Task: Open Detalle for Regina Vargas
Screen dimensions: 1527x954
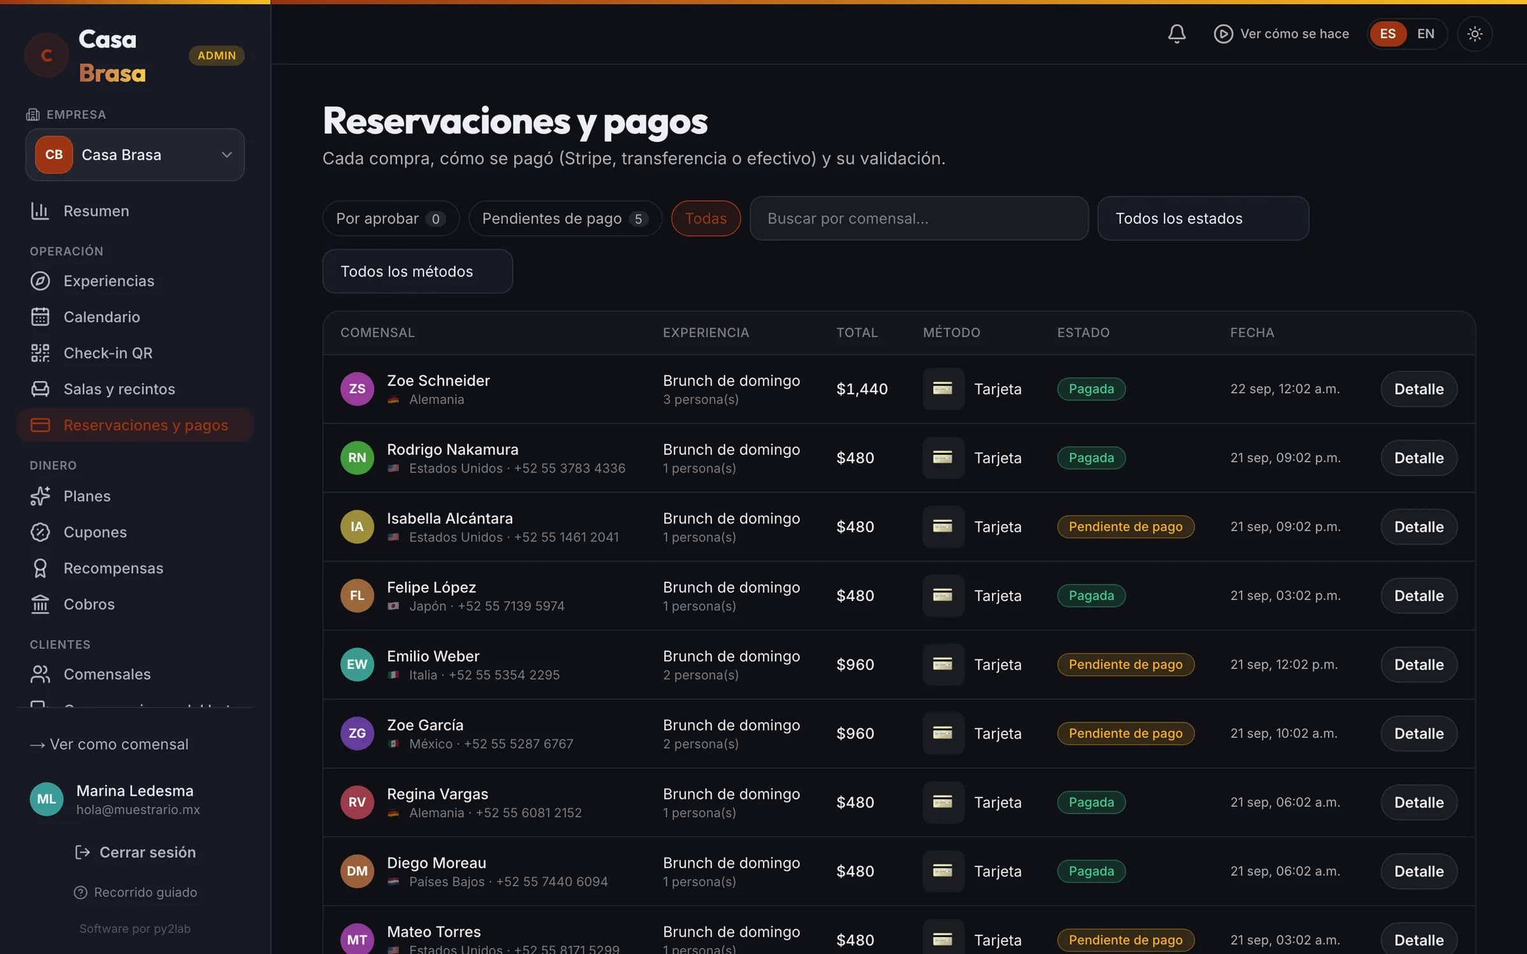Action: coord(1418,802)
